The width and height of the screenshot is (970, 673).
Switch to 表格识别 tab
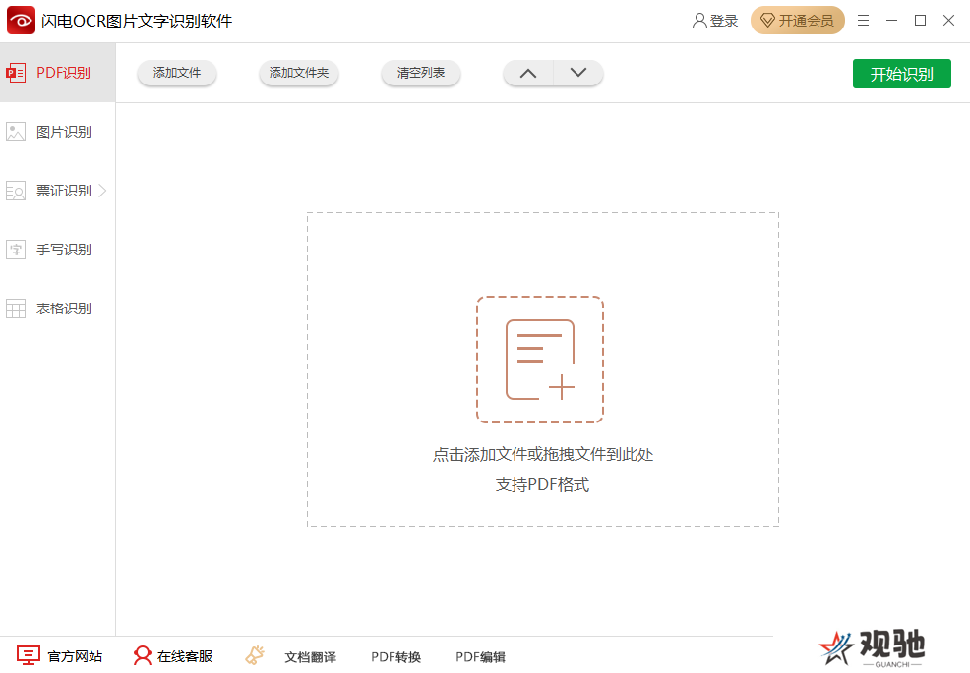point(57,308)
